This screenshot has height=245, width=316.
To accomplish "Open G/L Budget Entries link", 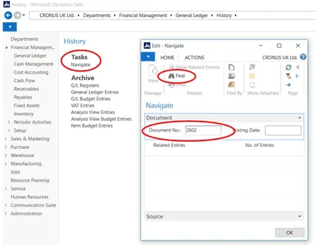I will pos(90,99).
